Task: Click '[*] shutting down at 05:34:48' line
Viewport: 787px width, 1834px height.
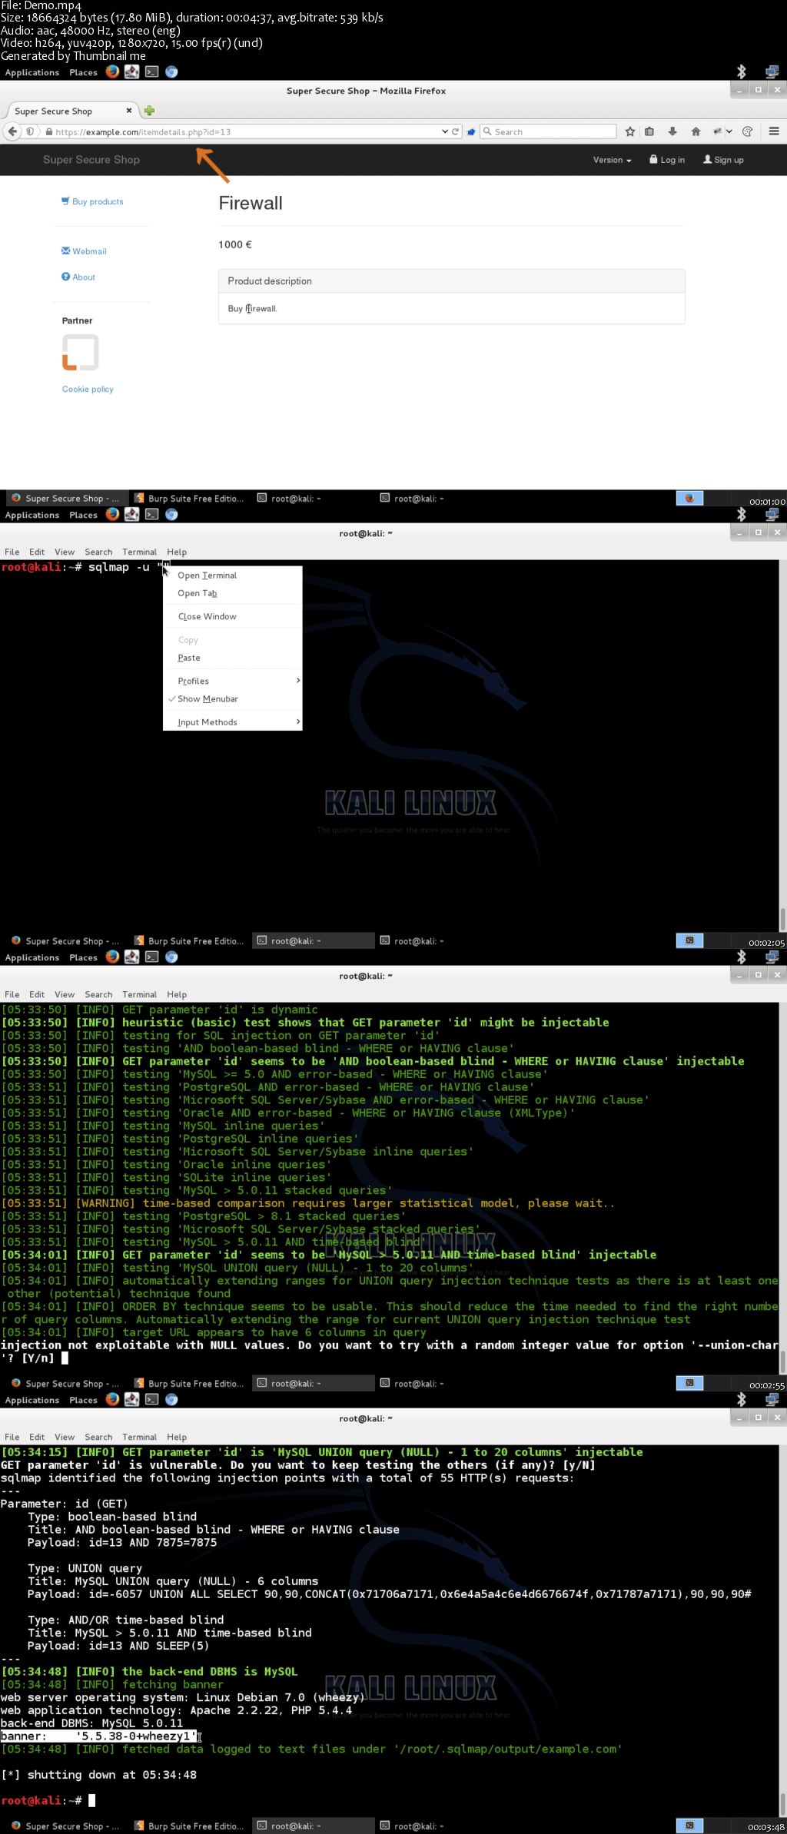Action: pyautogui.click(x=98, y=1775)
